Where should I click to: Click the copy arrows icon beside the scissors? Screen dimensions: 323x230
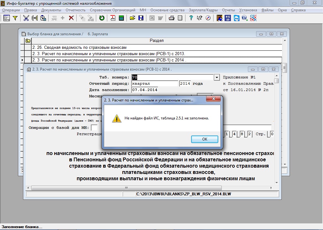(35, 18)
